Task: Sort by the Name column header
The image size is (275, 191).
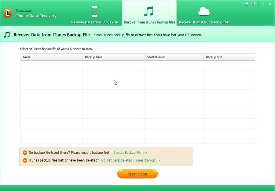Action: click(51, 57)
